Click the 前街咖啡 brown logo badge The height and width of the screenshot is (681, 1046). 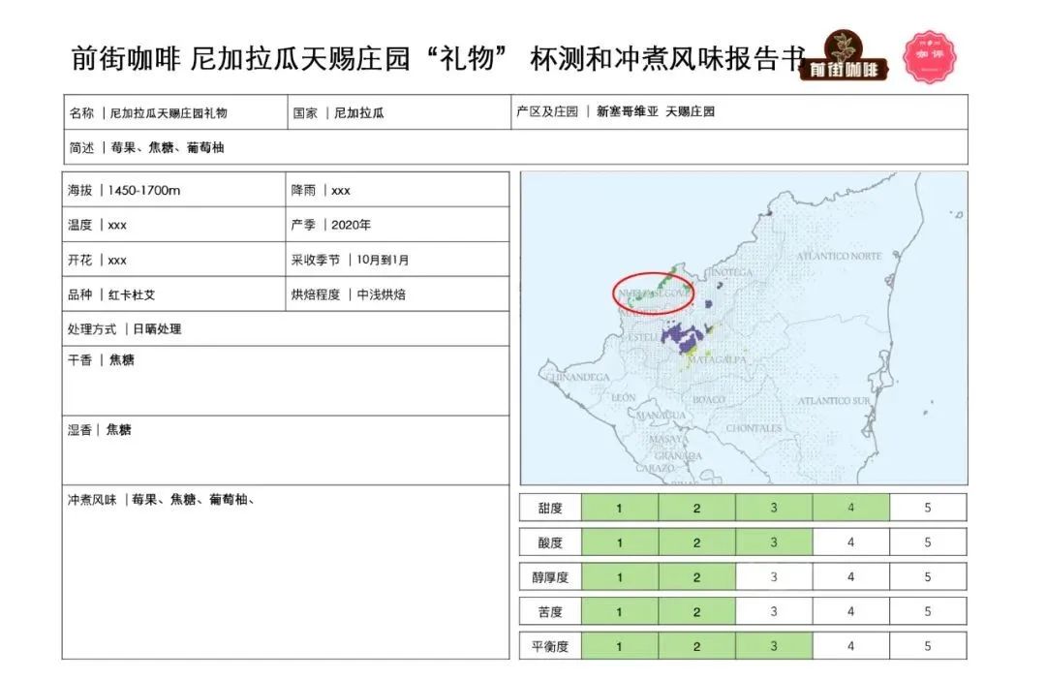pos(844,56)
